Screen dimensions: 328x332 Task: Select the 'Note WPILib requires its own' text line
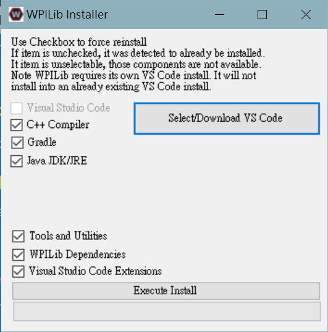click(x=134, y=75)
